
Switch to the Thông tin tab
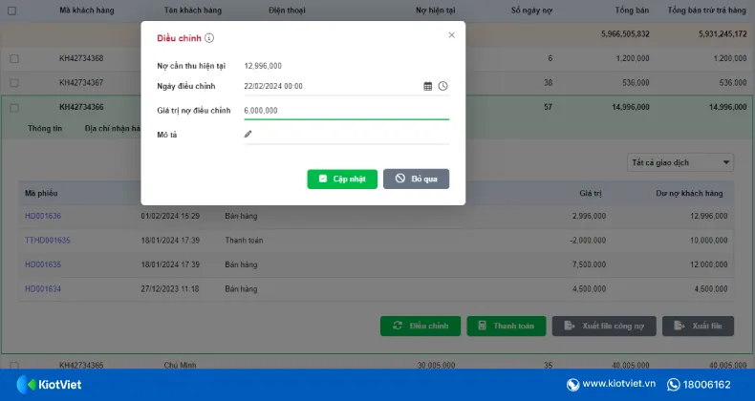tap(45, 128)
